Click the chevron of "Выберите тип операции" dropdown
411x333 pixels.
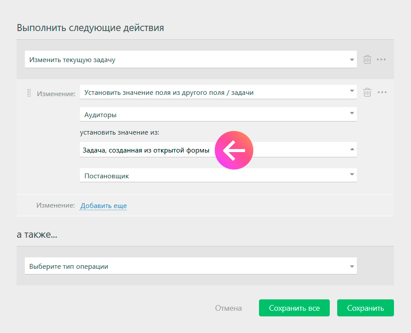[352, 266]
